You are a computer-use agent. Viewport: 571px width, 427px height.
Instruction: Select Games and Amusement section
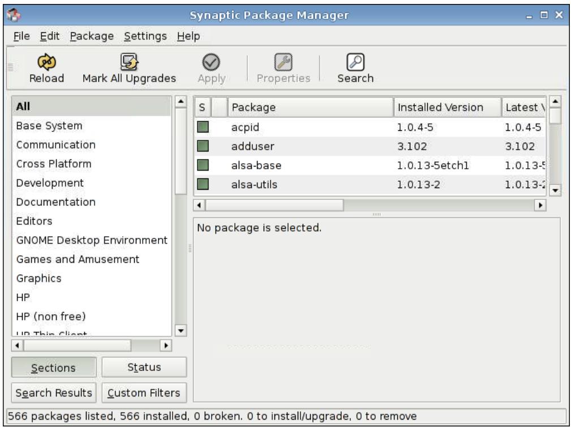pos(92,259)
